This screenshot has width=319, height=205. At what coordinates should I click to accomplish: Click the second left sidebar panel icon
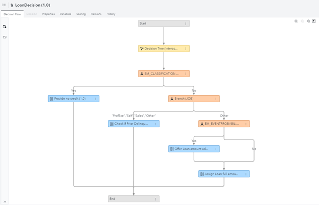point(5,37)
